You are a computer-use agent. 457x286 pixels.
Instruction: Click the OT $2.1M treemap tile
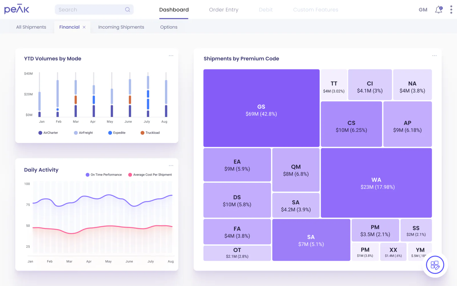237,253
